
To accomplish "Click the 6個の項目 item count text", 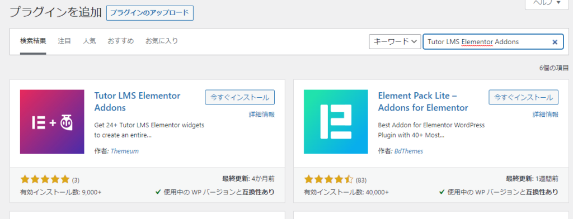I will tap(554, 68).
